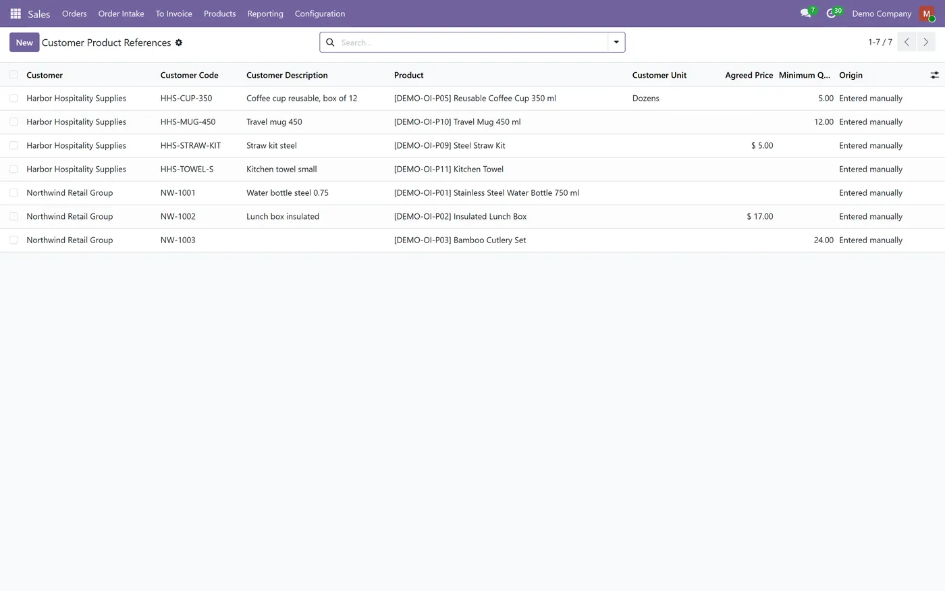This screenshot has width=945, height=591.
Task: Select the HHS-CUP-350 row checkbox
Action: pyautogui.click(x=13, y=99)
